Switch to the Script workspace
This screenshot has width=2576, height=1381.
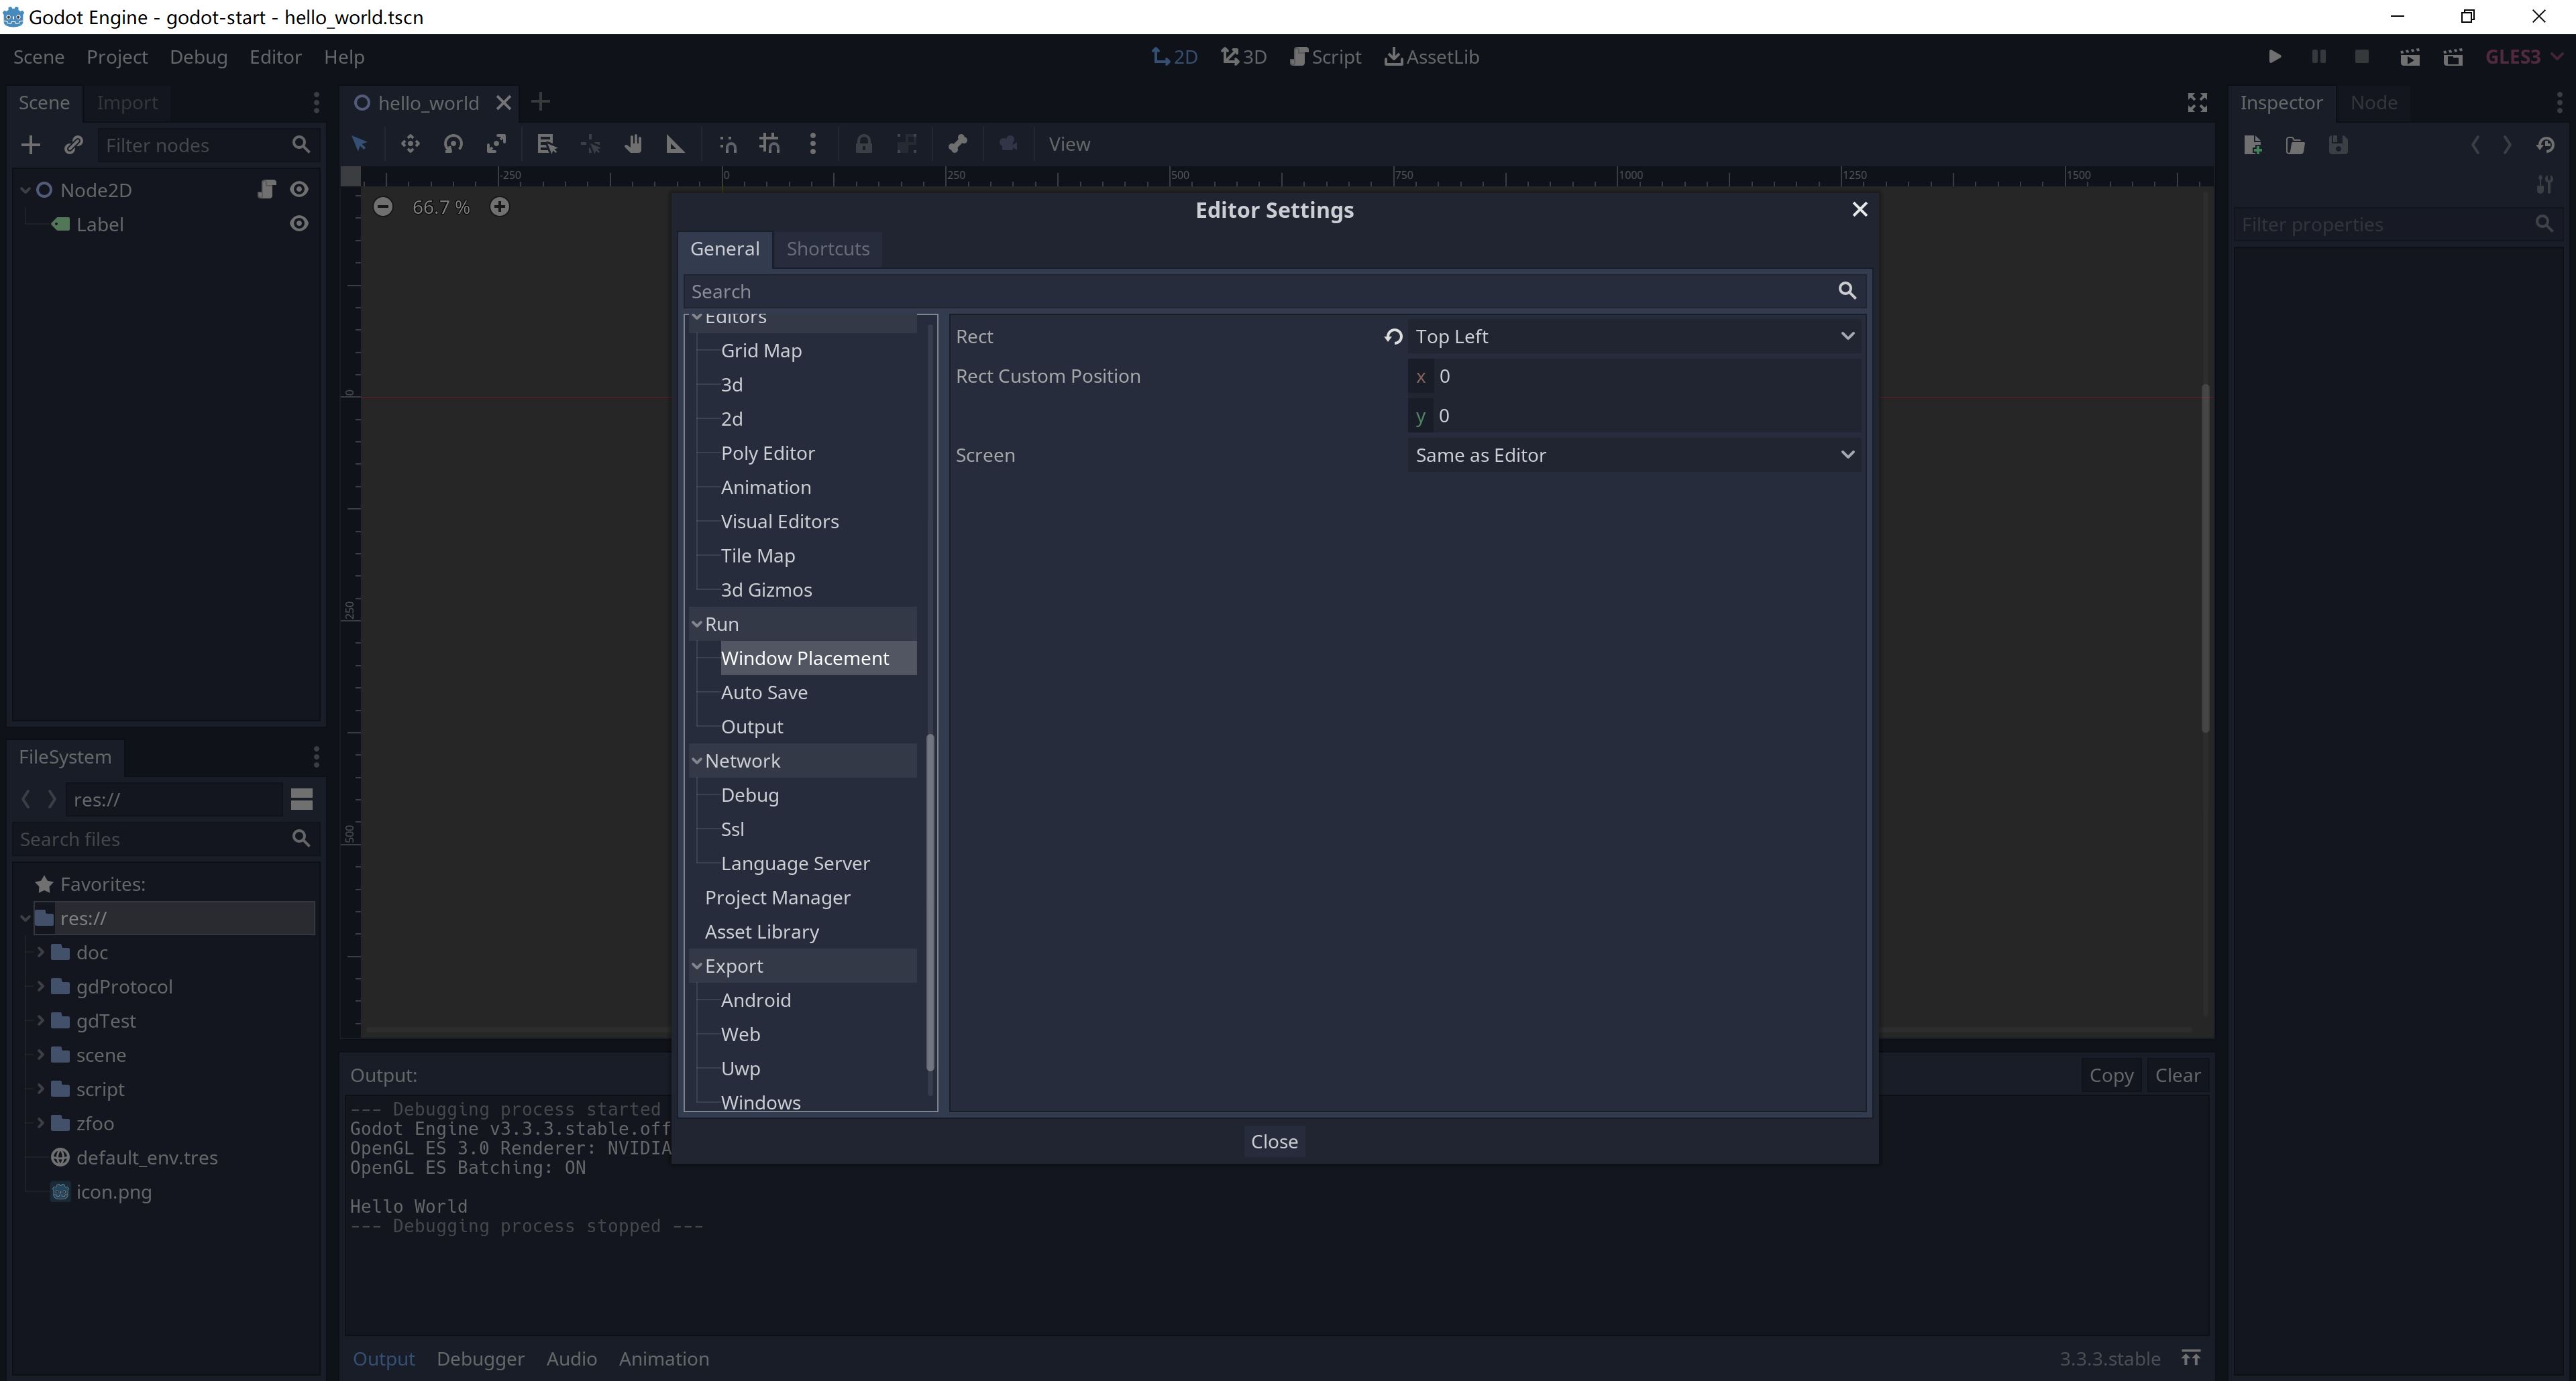pyautogui.click(x=1326, y=57)
